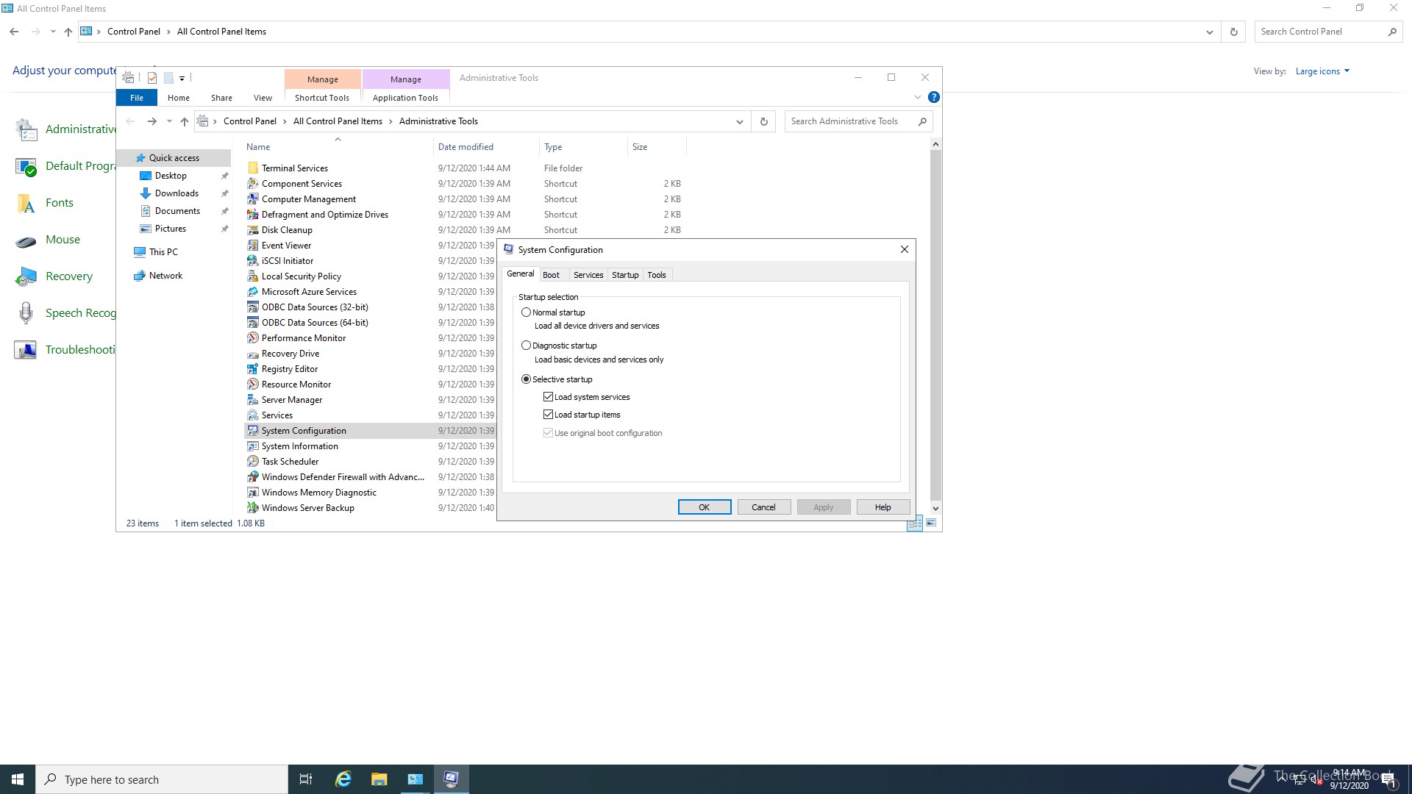Select the Windows Server Backup icon

(253, 508)
